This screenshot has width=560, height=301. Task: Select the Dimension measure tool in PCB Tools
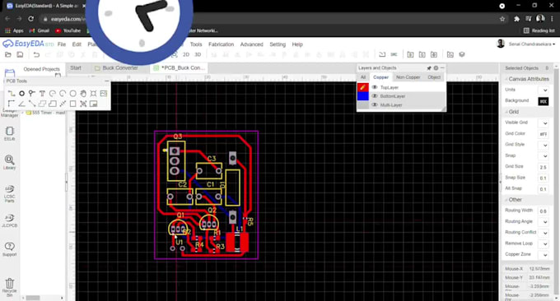tap(63, 104)
